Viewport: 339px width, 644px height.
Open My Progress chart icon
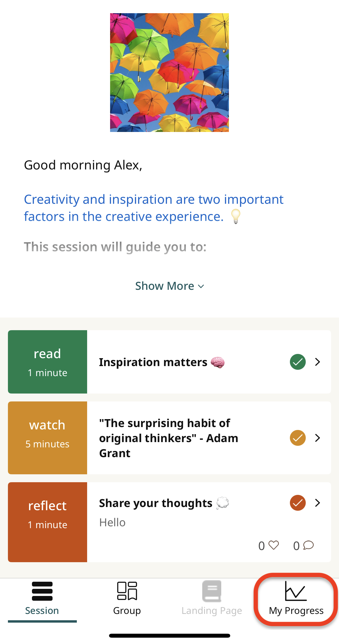coord(296,591)
